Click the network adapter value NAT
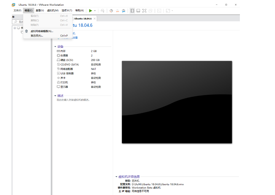Image resolution: width=275 pixels, height=195 pixels. point(93,69)
